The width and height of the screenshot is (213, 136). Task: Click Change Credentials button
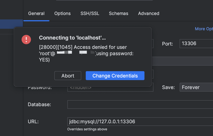[115, 76]
